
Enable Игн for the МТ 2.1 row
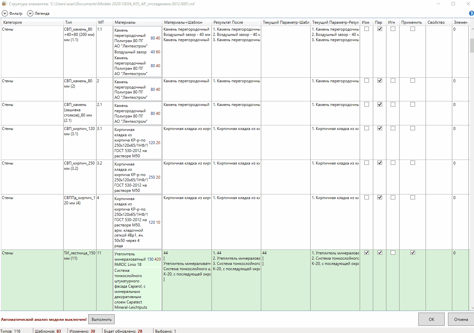(393, 104)
